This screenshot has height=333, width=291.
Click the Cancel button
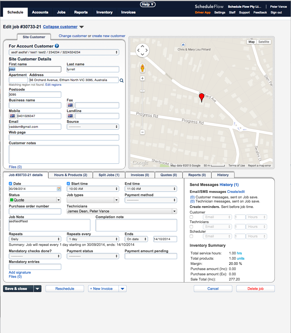(213, 289)
